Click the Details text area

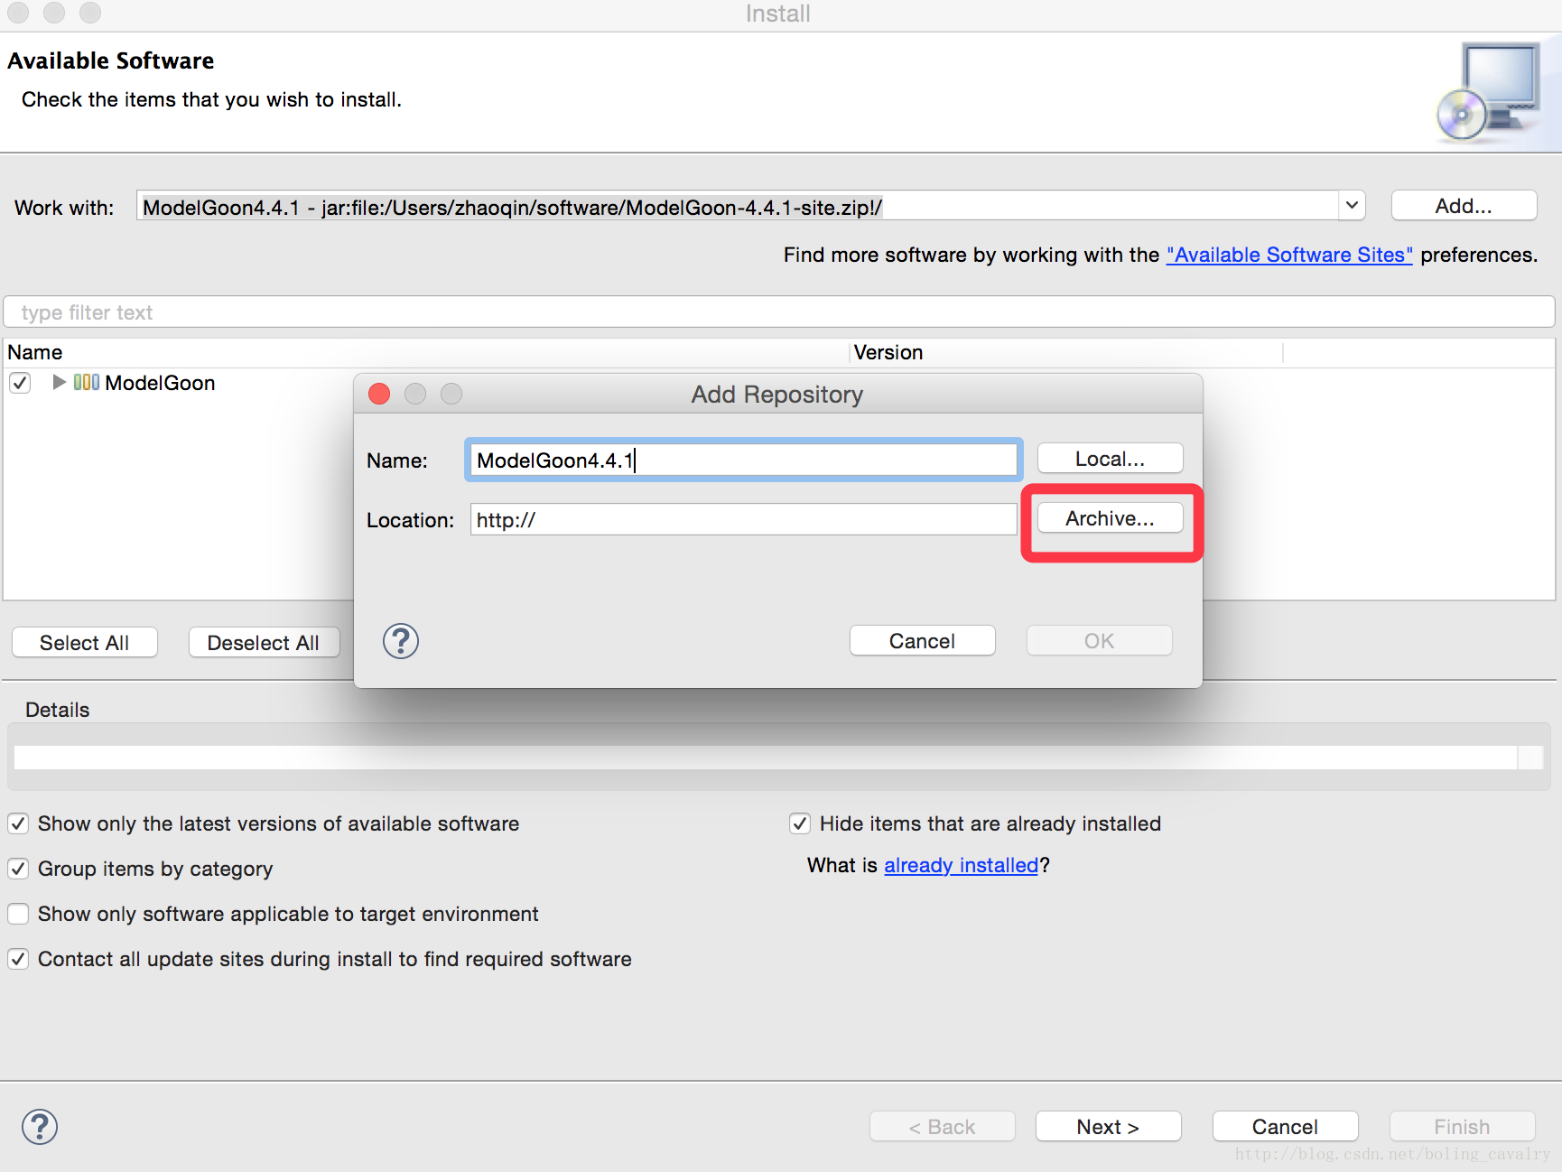click(x=766, y=757)
